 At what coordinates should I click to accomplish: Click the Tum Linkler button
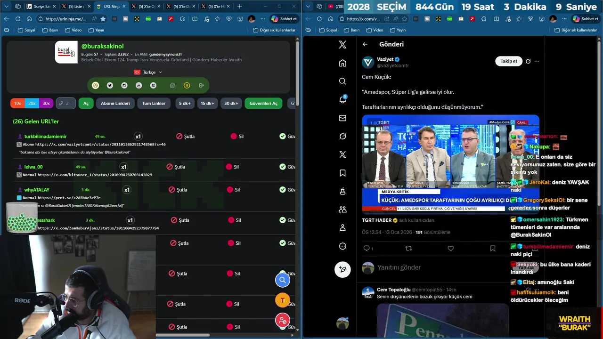(x=154, y=103)
